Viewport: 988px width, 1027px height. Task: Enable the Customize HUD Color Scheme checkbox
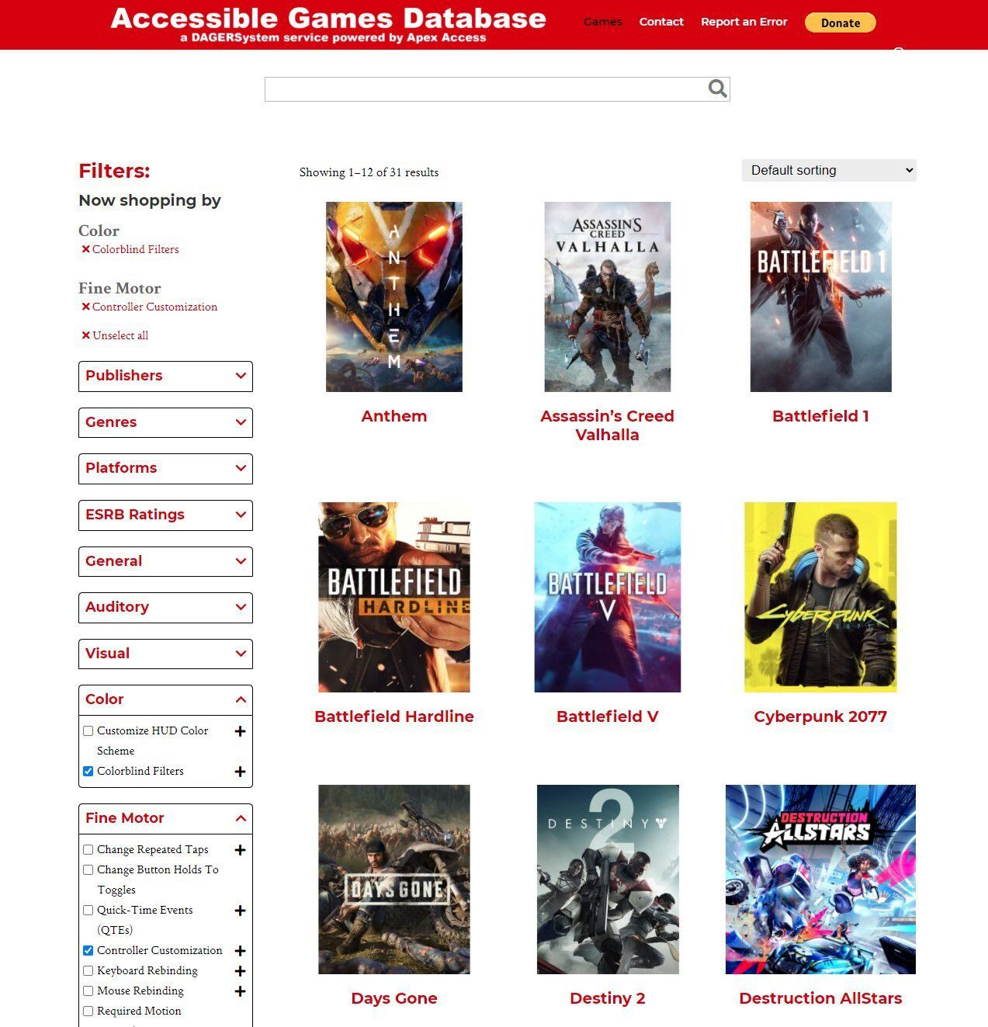[88, 731]
